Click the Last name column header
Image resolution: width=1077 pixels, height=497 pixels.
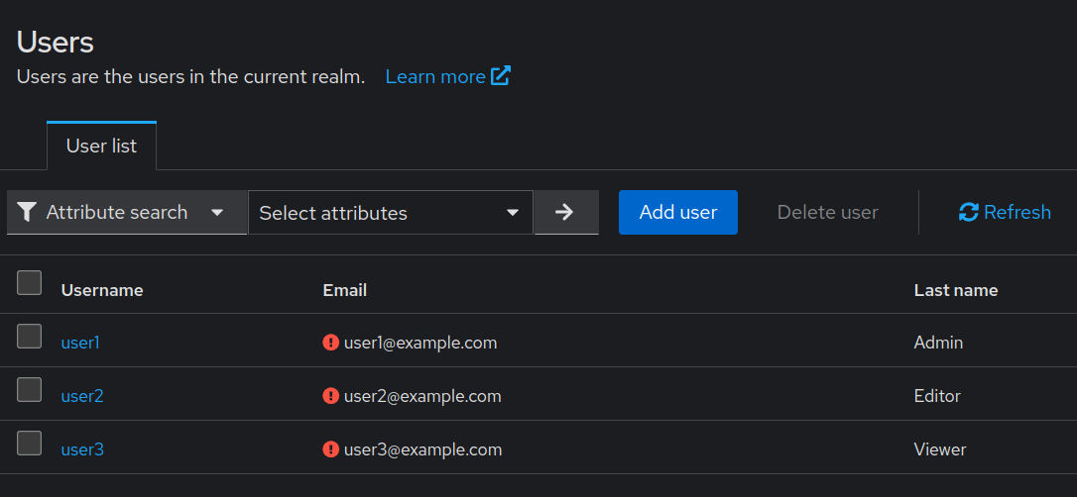(x=956, y=291)
